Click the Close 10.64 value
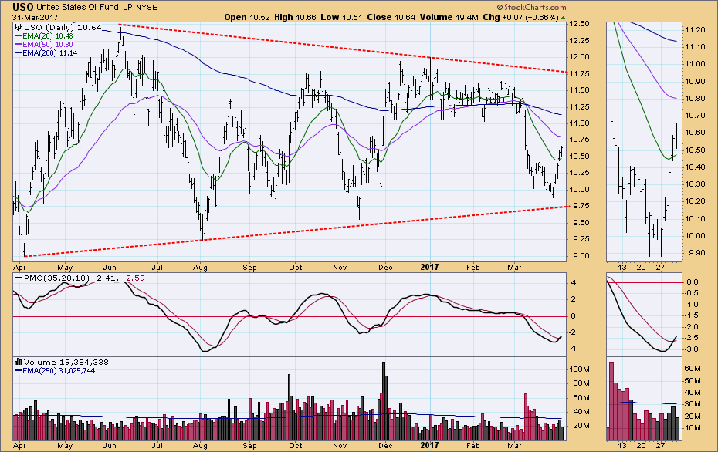The width and height of the screenshot is (718, 452). (x=391, y=18)
